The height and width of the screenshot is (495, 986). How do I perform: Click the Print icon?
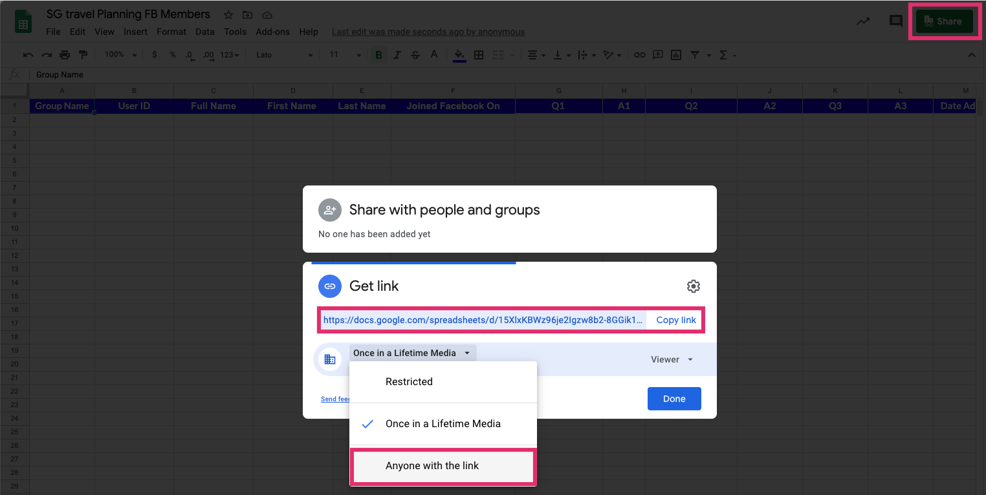click(x=65, y=55)
